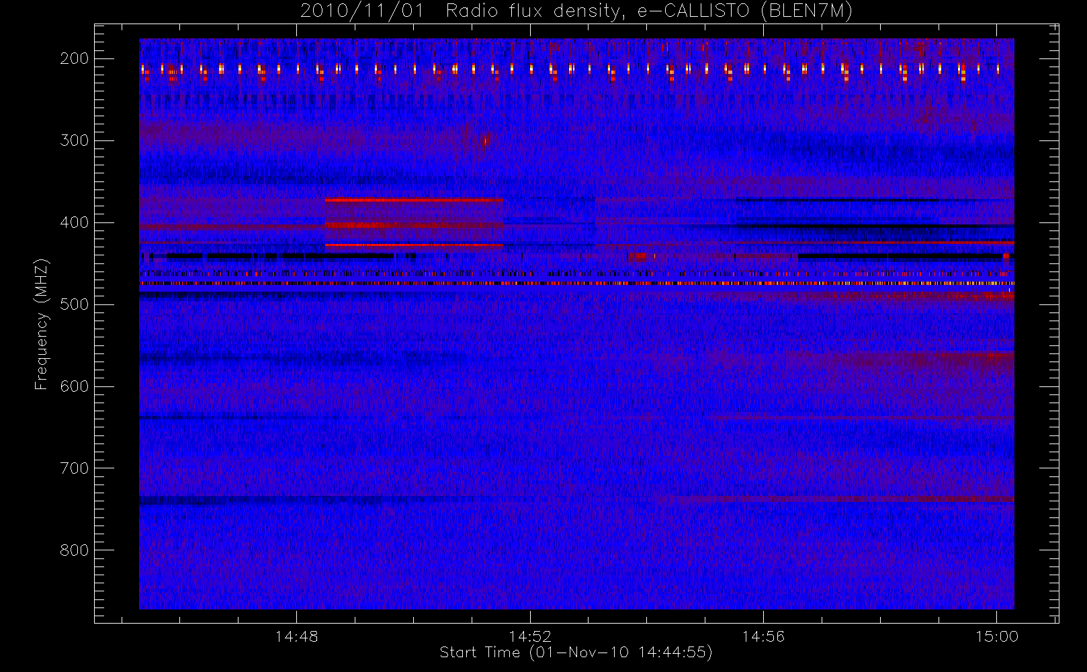Select the 300 frequency axis label
This screenshot has height=672, width=1087.
[x=75, y=140]
